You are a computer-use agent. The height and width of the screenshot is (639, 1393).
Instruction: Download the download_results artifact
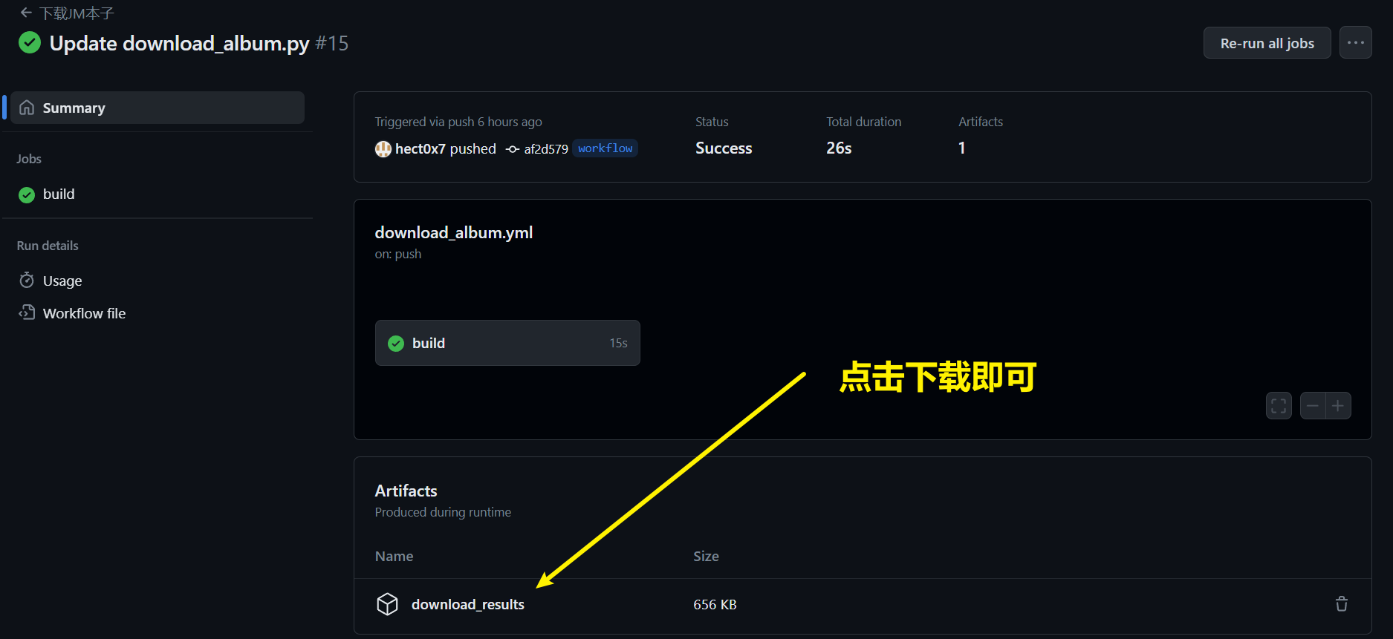tap(467, 605)
